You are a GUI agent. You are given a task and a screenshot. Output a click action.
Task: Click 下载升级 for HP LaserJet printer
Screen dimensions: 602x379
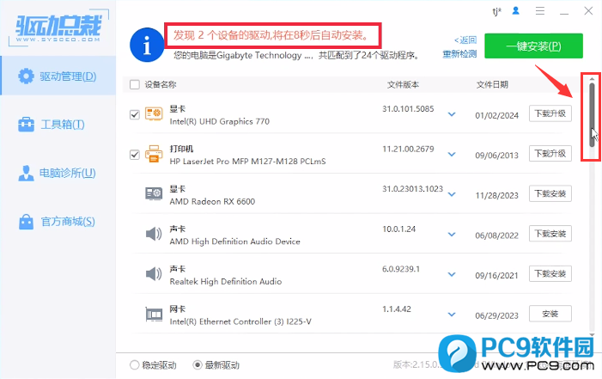[x=550, y=153]
